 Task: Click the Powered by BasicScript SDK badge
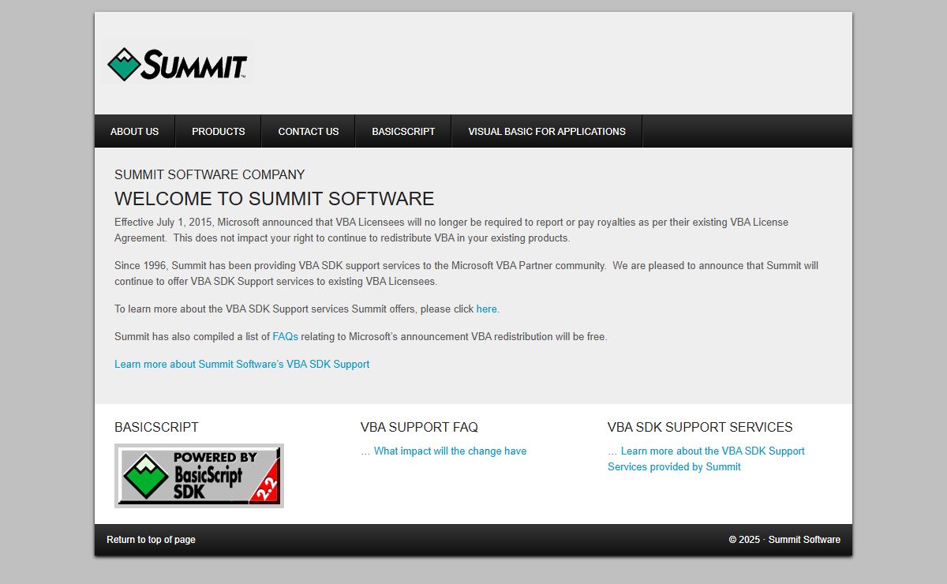pos(199,475)
